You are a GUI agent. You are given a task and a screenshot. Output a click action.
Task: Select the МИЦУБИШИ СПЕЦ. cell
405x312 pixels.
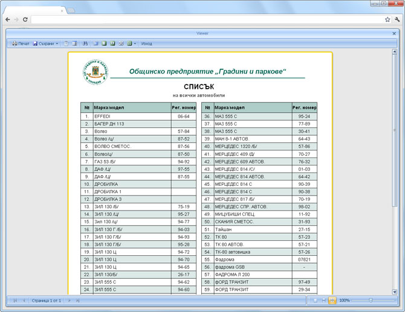pos(253,214)
